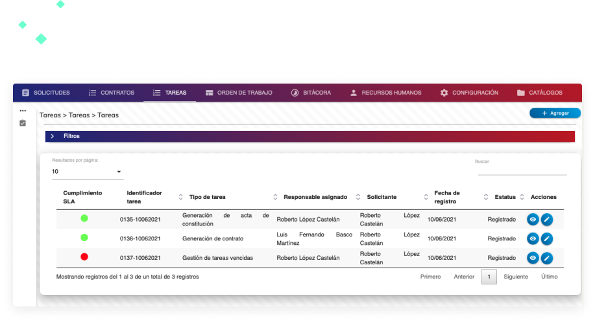Switch to the Contratos tab

coord(111,93)
